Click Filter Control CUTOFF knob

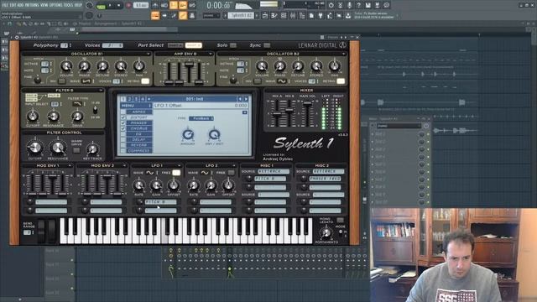(34, 148)
